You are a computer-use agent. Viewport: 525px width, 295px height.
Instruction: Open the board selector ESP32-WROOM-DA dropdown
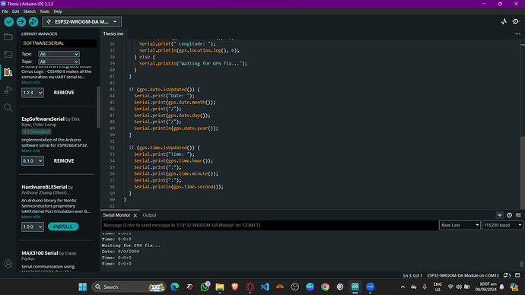[82, 22]
